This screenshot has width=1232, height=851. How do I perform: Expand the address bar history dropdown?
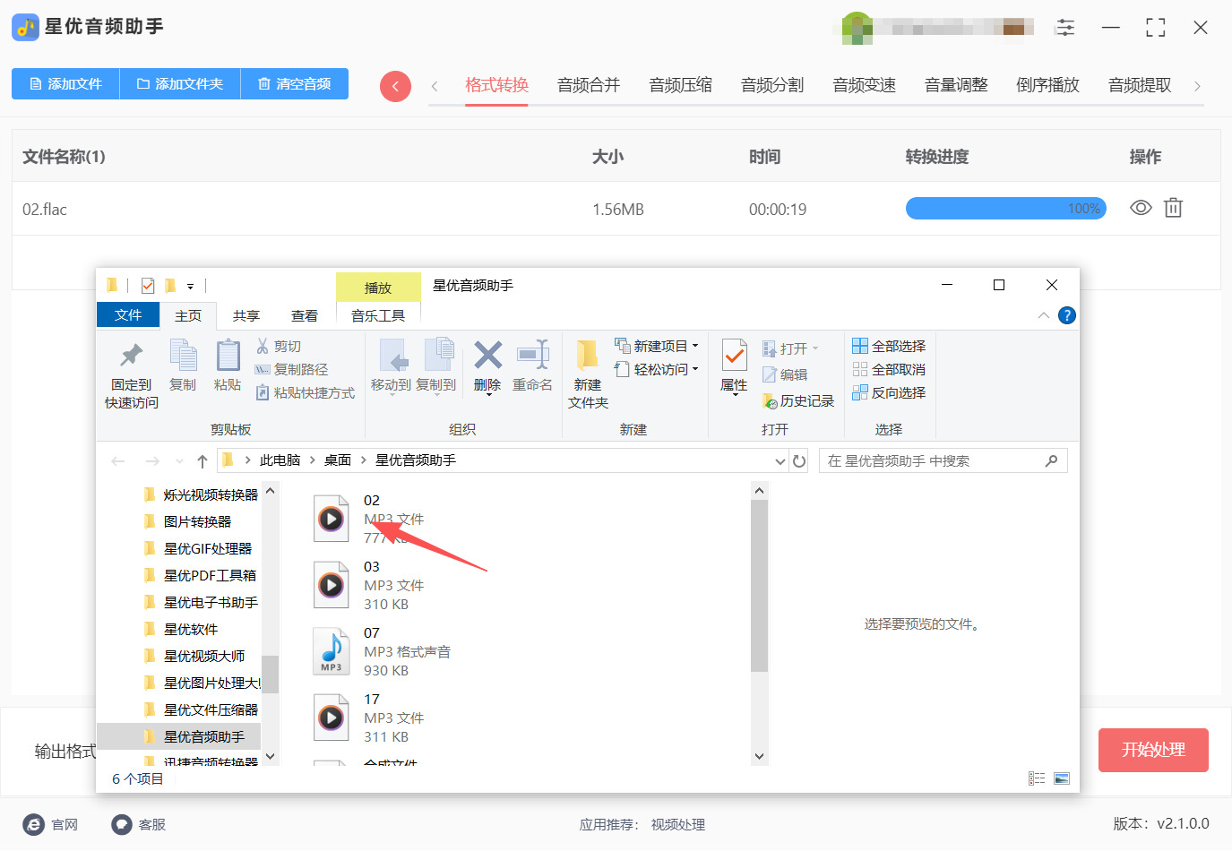coord(780,461)
